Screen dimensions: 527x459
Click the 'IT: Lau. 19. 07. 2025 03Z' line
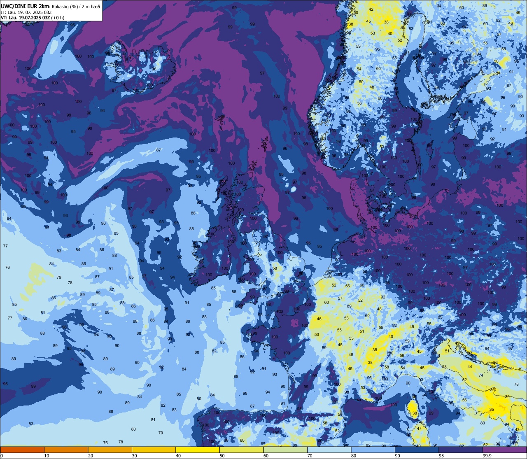(26, 12)
